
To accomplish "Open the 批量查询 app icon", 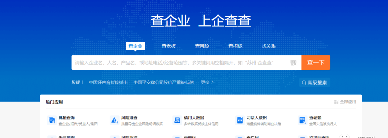I will 52,120.
